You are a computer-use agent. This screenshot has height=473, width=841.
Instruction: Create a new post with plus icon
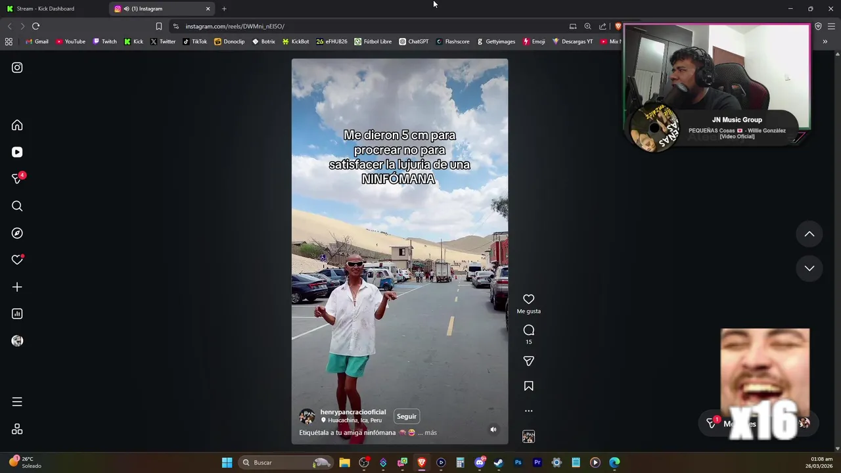click(17, 287)
